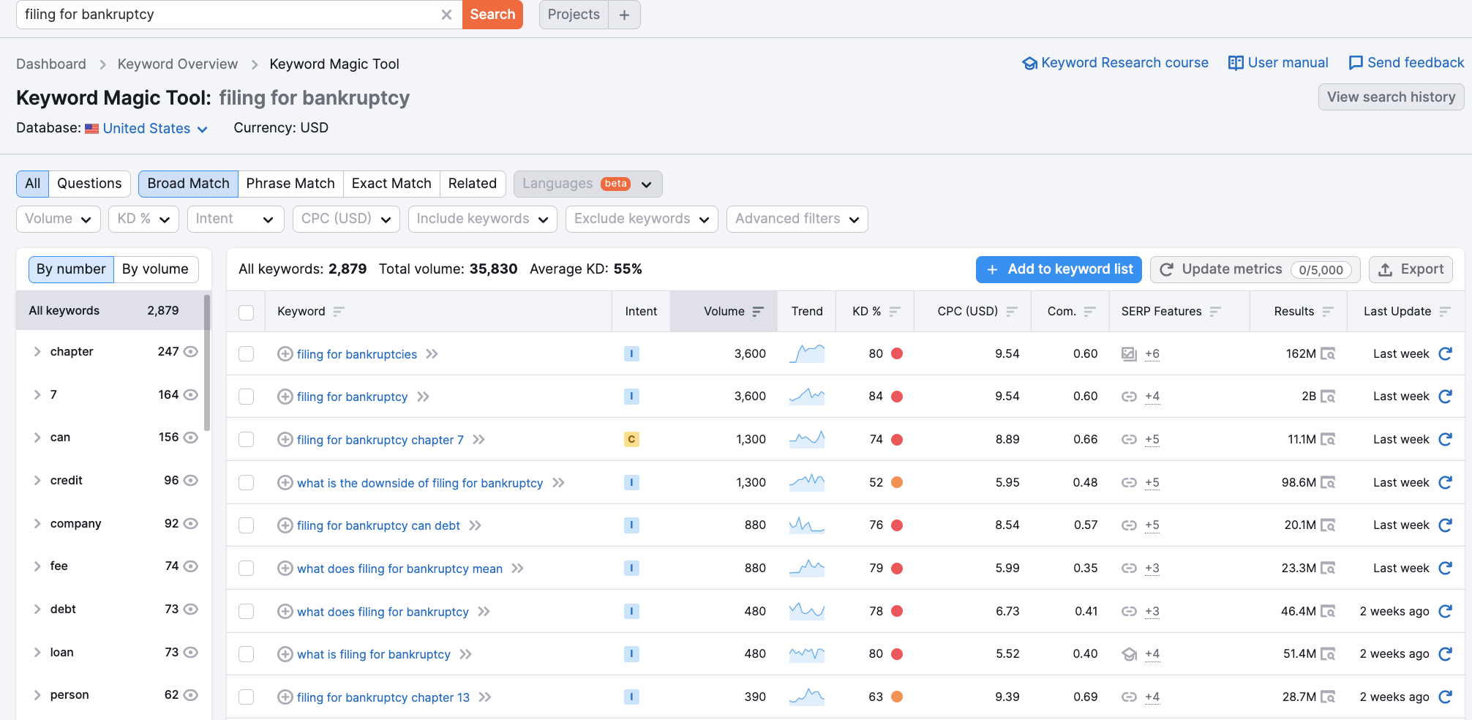Toggle the eye icon for the 'credit' group
The height and width of the screenshot is (720, 1472).
coord(190,481)
